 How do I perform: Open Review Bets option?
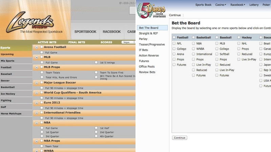tap(147, 72)
